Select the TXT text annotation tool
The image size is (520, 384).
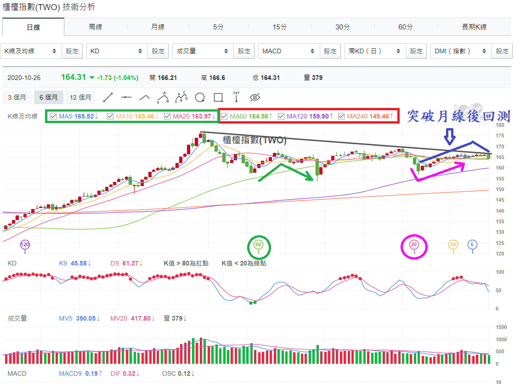236,97
